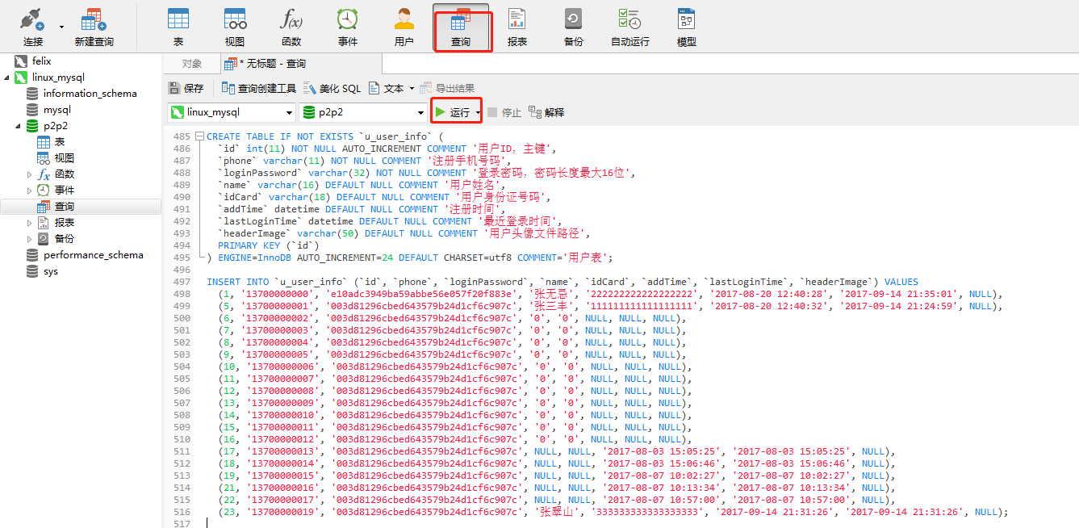Open the 自动运行 (Automation) toolbar icon
The width and height of the screenshot is (1079, 528).
(629, 27)
